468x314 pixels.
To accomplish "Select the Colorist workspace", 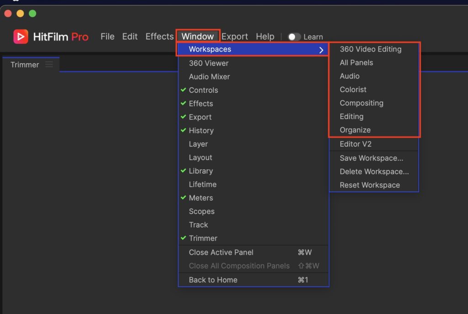I will click(x=374, y=89).
